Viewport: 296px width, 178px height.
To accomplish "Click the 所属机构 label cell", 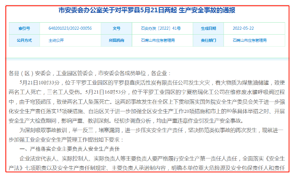I will point(117,40).
